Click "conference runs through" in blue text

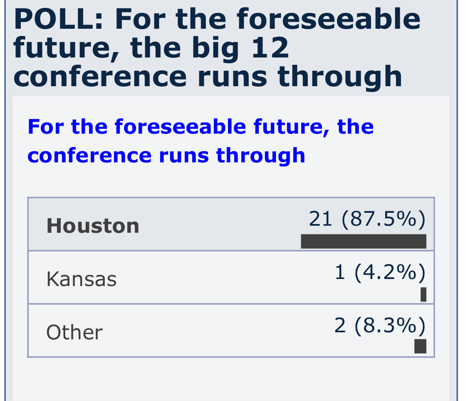pos(166,155)
